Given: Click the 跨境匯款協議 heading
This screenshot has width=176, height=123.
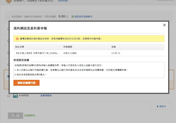Looking at the screenshot, I should pos(21,60).
